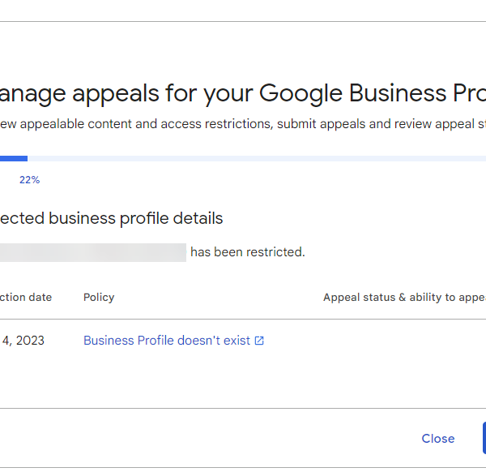Click the Restriction date column header
This screenshot has width=486, height=472.
pos(26,298)
